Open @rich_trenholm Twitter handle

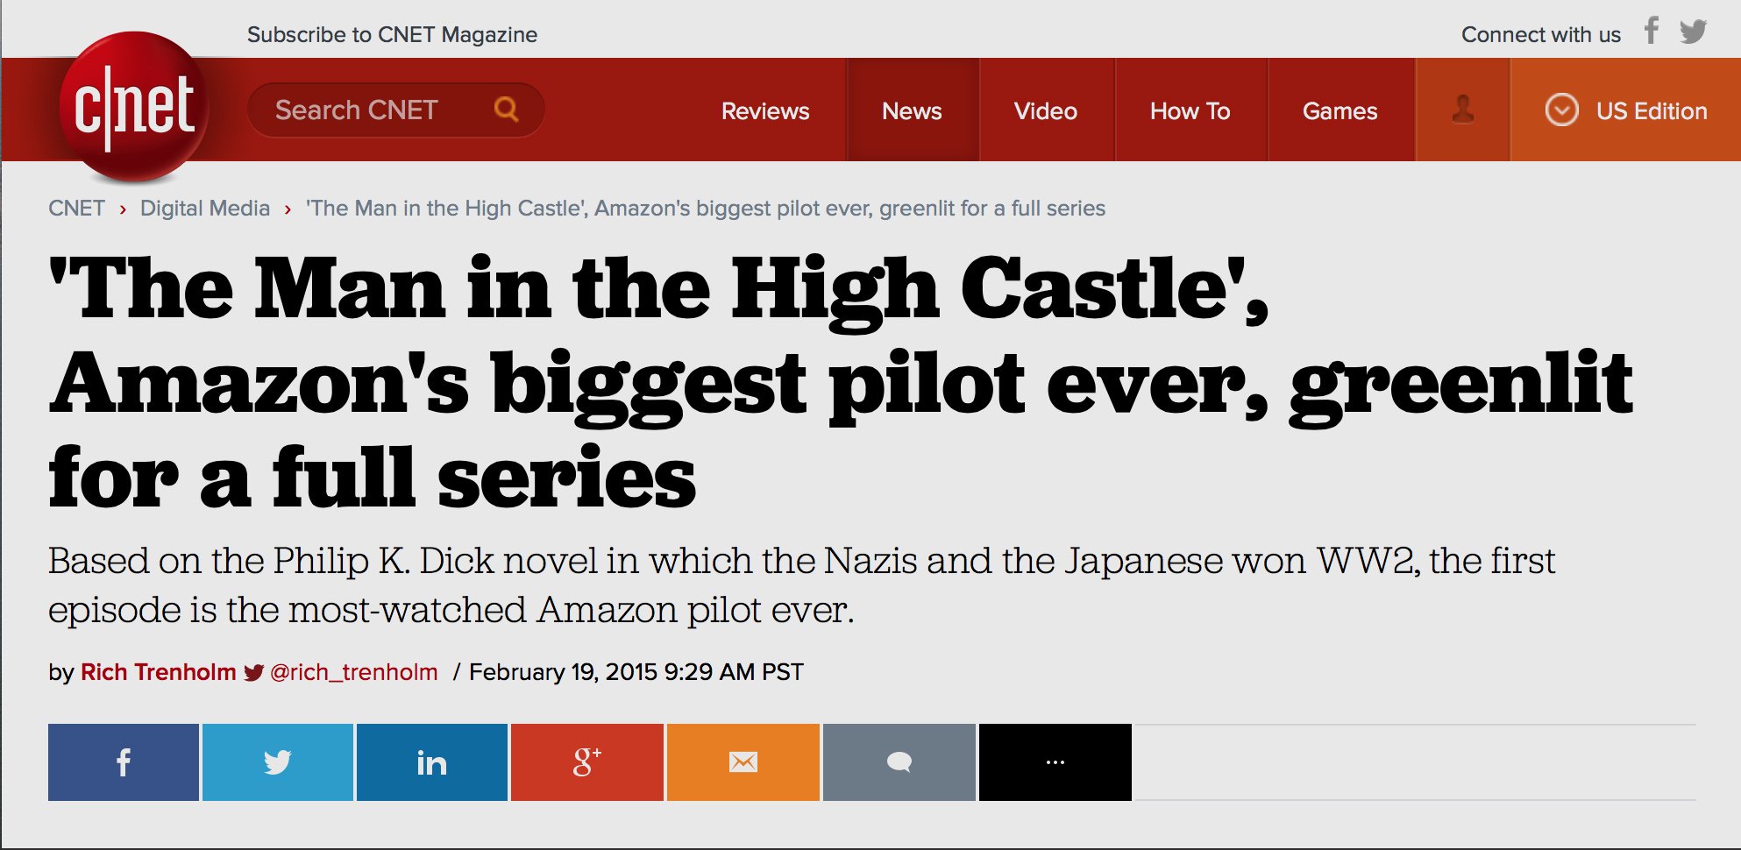tap(354, 672)
